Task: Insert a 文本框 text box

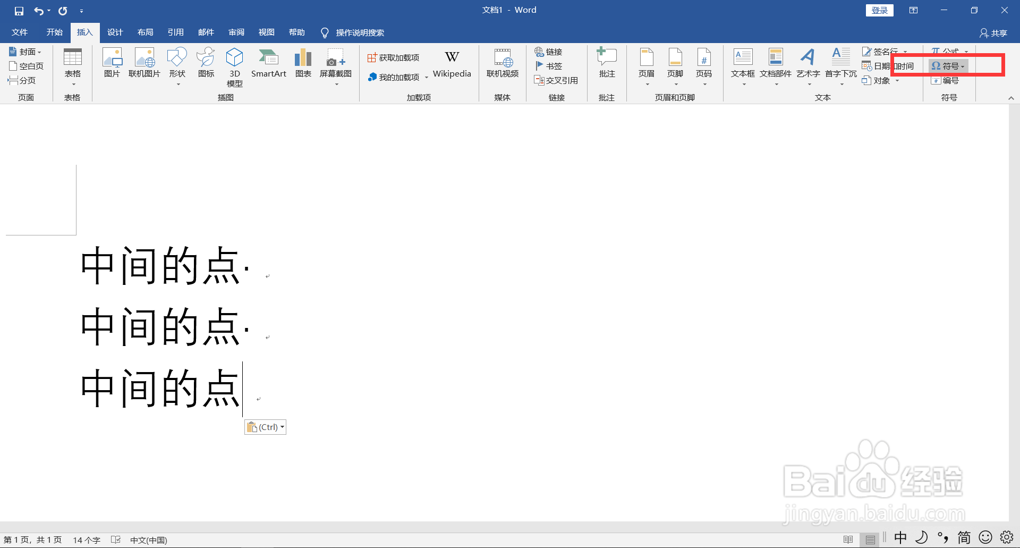Action: pyautogui.click(x=743, y=66)
